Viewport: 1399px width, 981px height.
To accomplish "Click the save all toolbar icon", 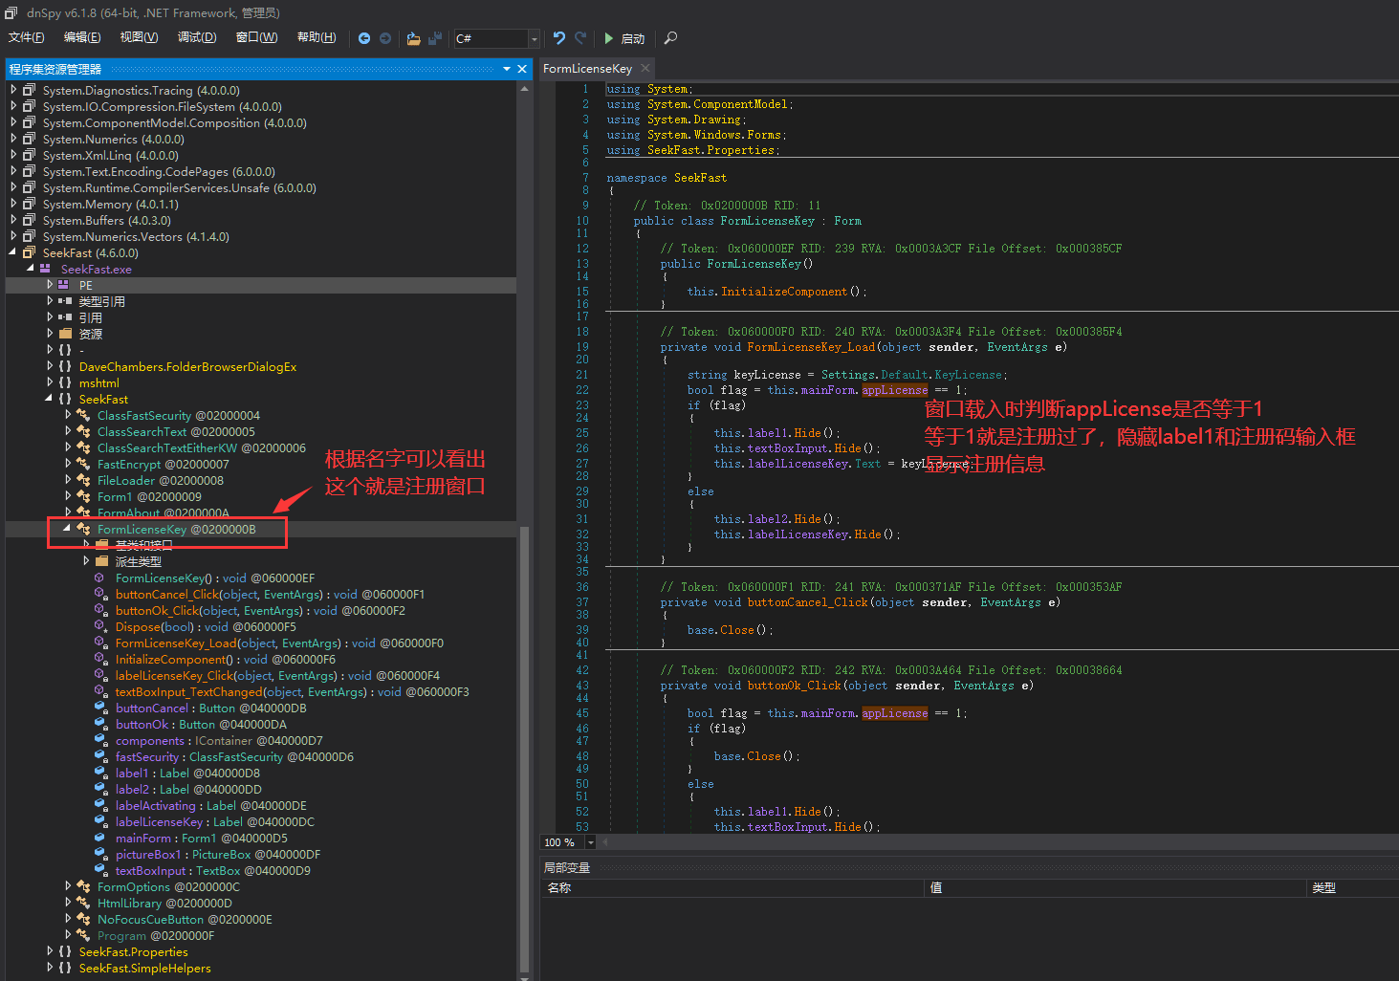I will coord(435,38).
